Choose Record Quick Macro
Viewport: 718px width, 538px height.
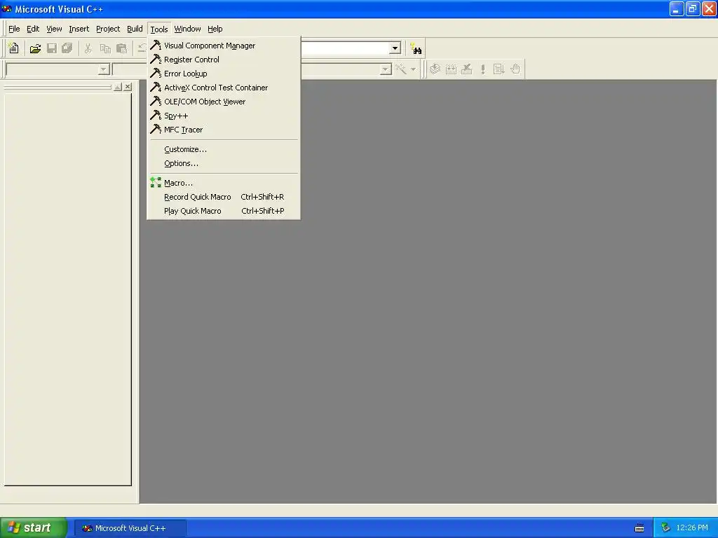(x=224, y=197)
